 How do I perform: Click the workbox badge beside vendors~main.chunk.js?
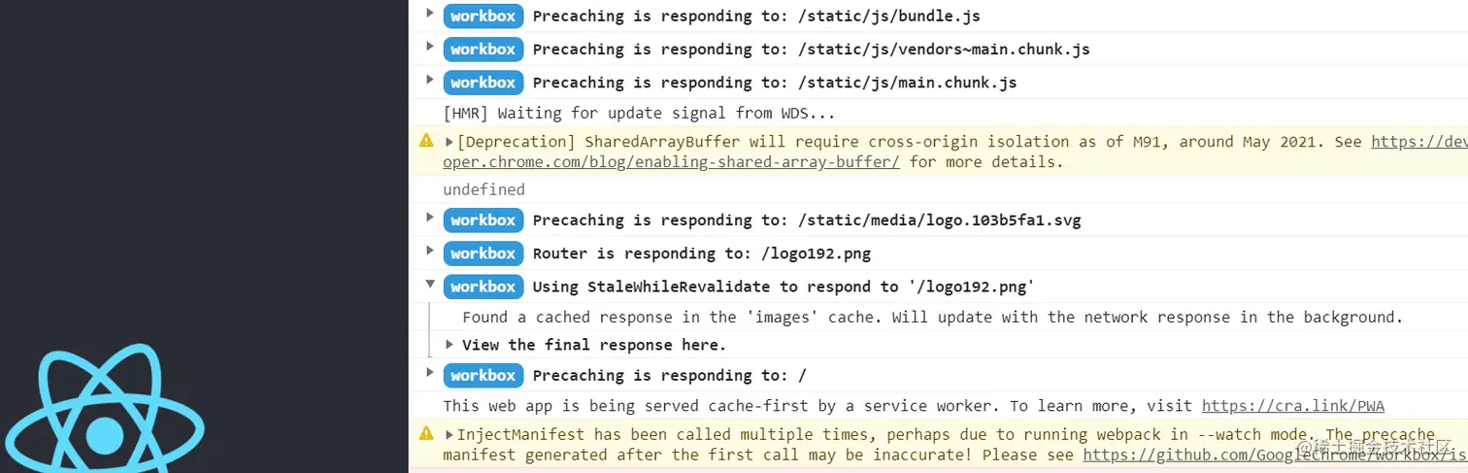(484, 49)
